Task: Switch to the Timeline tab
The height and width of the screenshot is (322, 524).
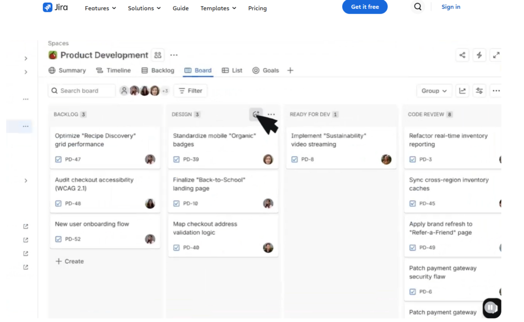Action: click(113, 71)
